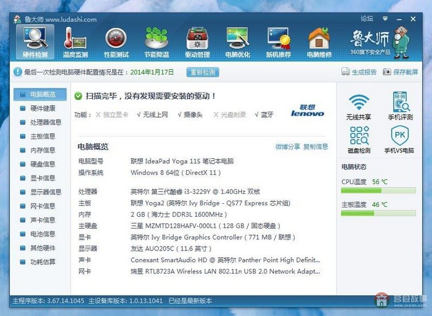Click the 2 GB 海力士 DDR3L memory value
This screenshot has width=432, height=316.
point(179,214)
